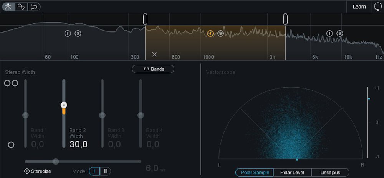Switch vectorscope to Lissajous view
384x178 pixels.
pyautogui.click(x=330, y=173)
